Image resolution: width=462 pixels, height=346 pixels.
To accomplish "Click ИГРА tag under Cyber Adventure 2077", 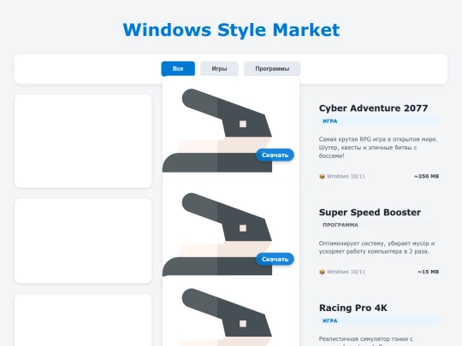I will click(x=379, y=121).
